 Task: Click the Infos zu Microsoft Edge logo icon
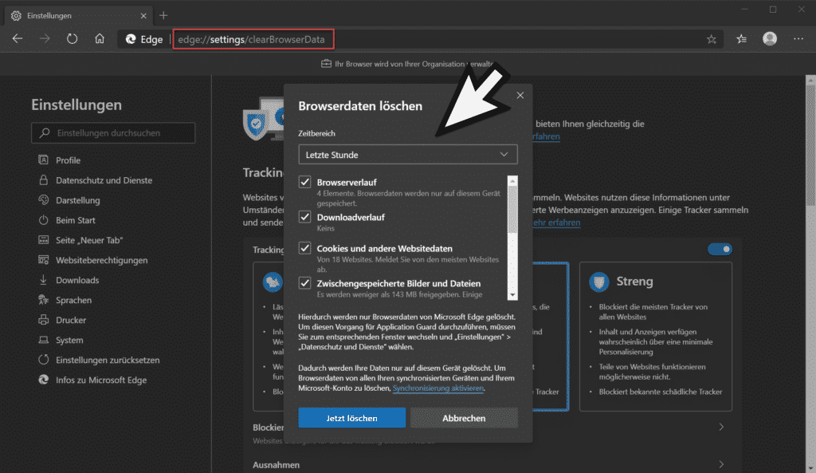43,380
